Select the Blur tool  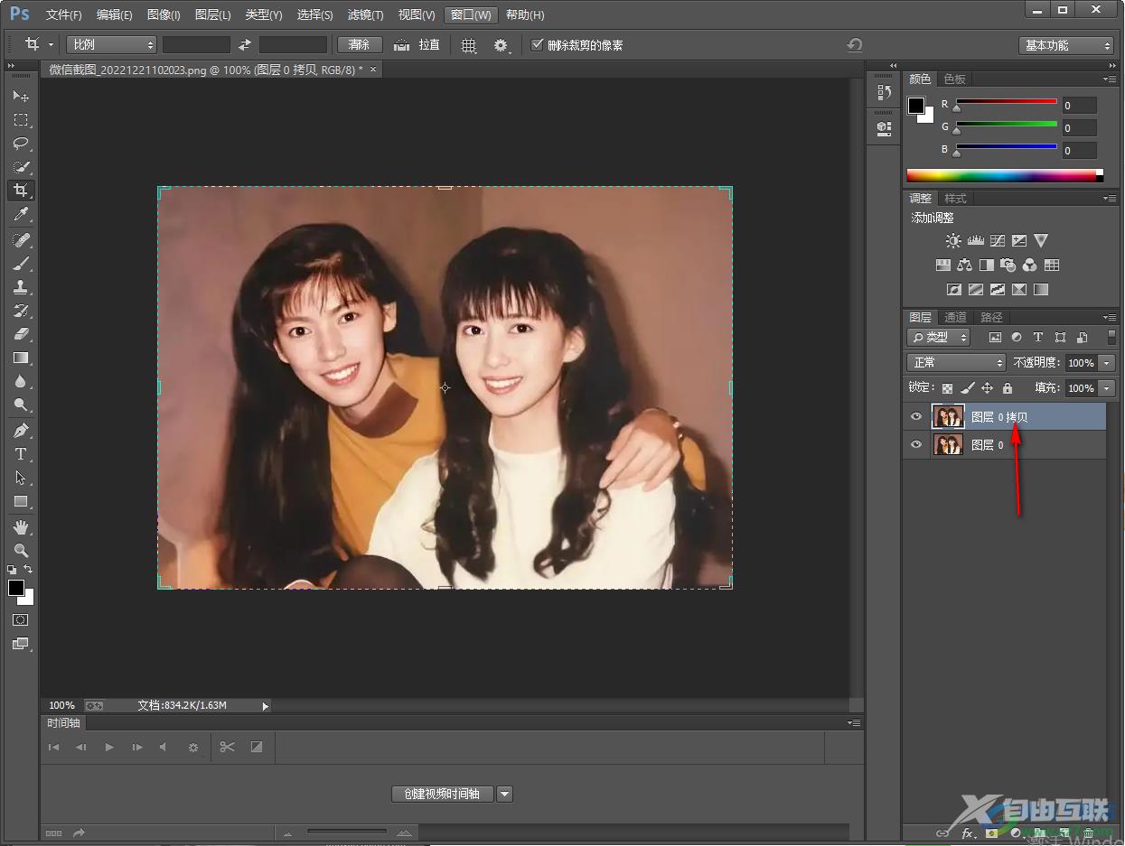click(20, 381)
